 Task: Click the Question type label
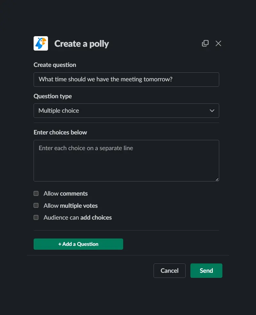pos(52,96)
